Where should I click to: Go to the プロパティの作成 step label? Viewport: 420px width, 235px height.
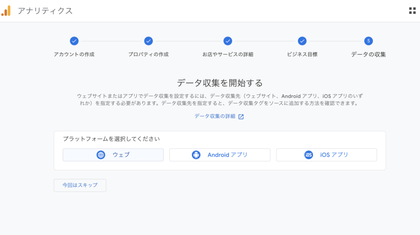[x=148, y=55]
